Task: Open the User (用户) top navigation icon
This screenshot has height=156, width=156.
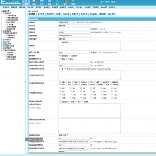Action: 57,2
